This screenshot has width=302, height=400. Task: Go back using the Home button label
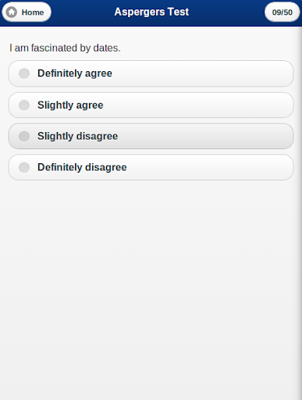point(33,12)
